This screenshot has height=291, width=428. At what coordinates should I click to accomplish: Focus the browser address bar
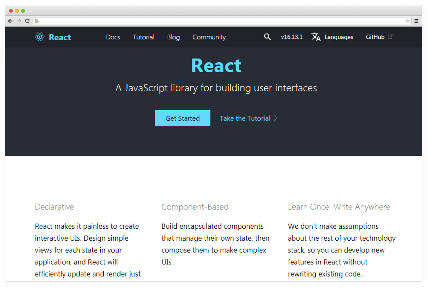(222, 21)
